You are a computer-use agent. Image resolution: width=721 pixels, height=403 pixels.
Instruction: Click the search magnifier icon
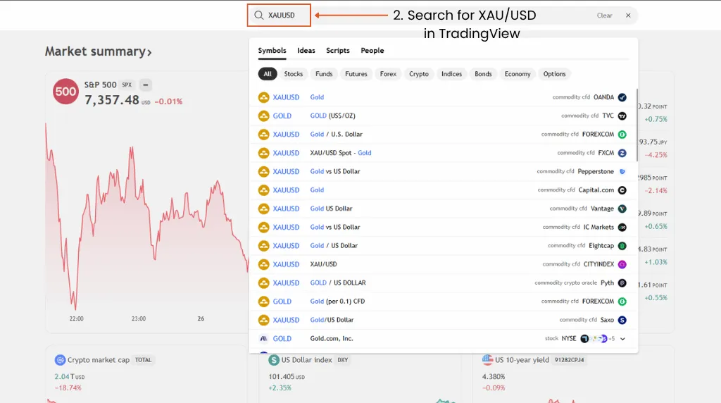259,15
